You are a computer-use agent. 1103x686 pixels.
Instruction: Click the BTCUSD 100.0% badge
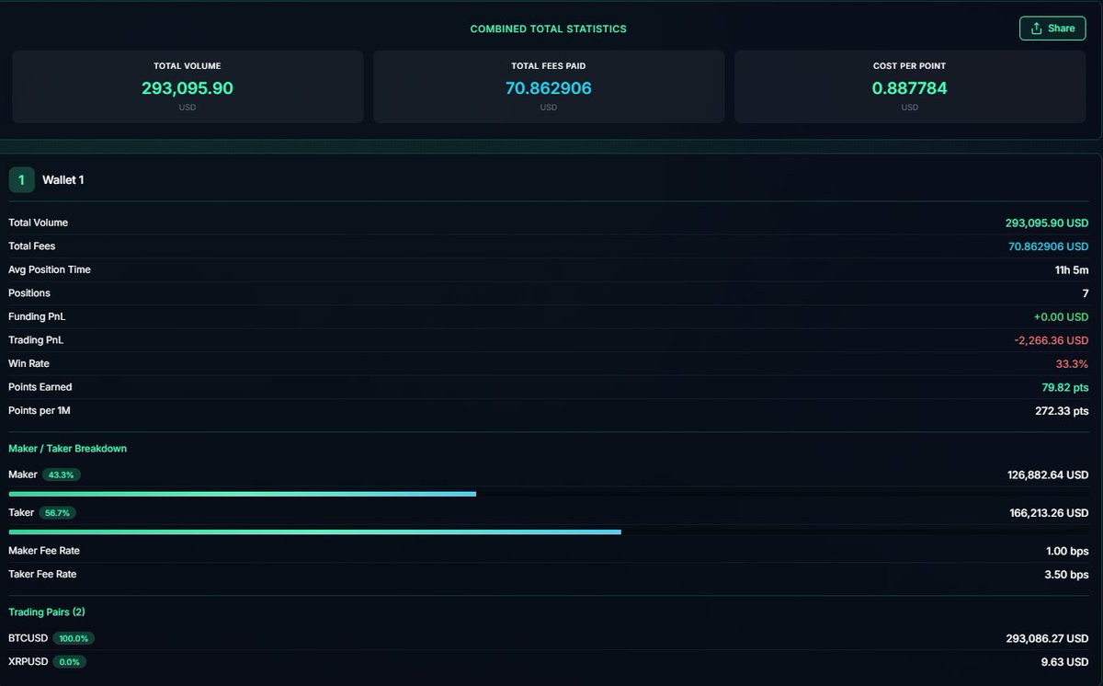74,638
